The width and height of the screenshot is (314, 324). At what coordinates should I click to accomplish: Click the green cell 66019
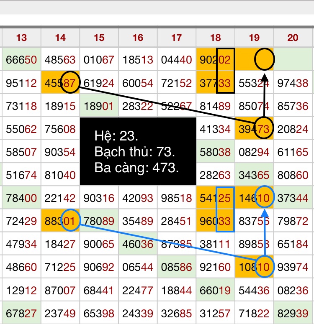215,290
